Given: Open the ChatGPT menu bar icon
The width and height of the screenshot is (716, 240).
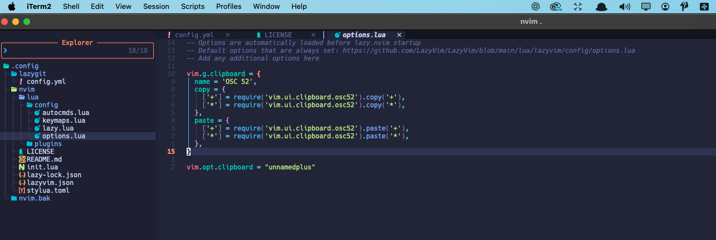Looking at the screenshot, I should pyautogui.click(x=535, y=7).
